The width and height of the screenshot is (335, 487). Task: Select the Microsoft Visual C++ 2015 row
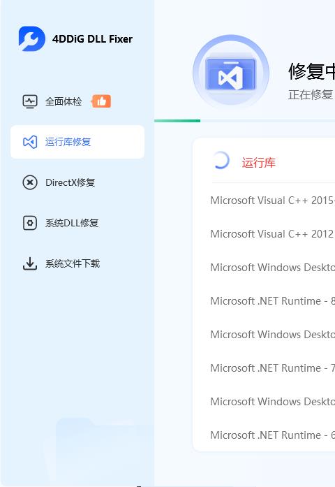pyautogui.click(x=273, y=201)
